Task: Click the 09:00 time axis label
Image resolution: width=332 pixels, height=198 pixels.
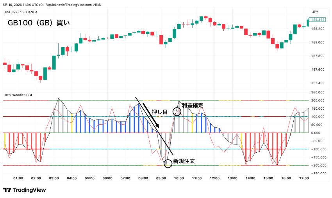Action: tap(161, 178)
